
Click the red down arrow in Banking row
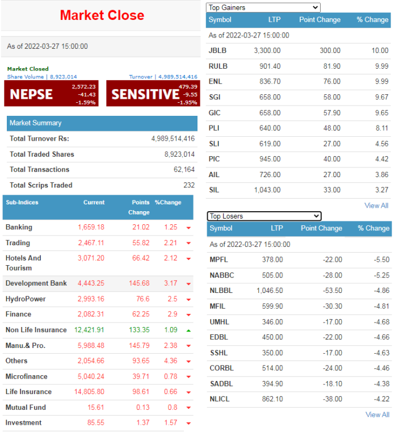[188, 228]
